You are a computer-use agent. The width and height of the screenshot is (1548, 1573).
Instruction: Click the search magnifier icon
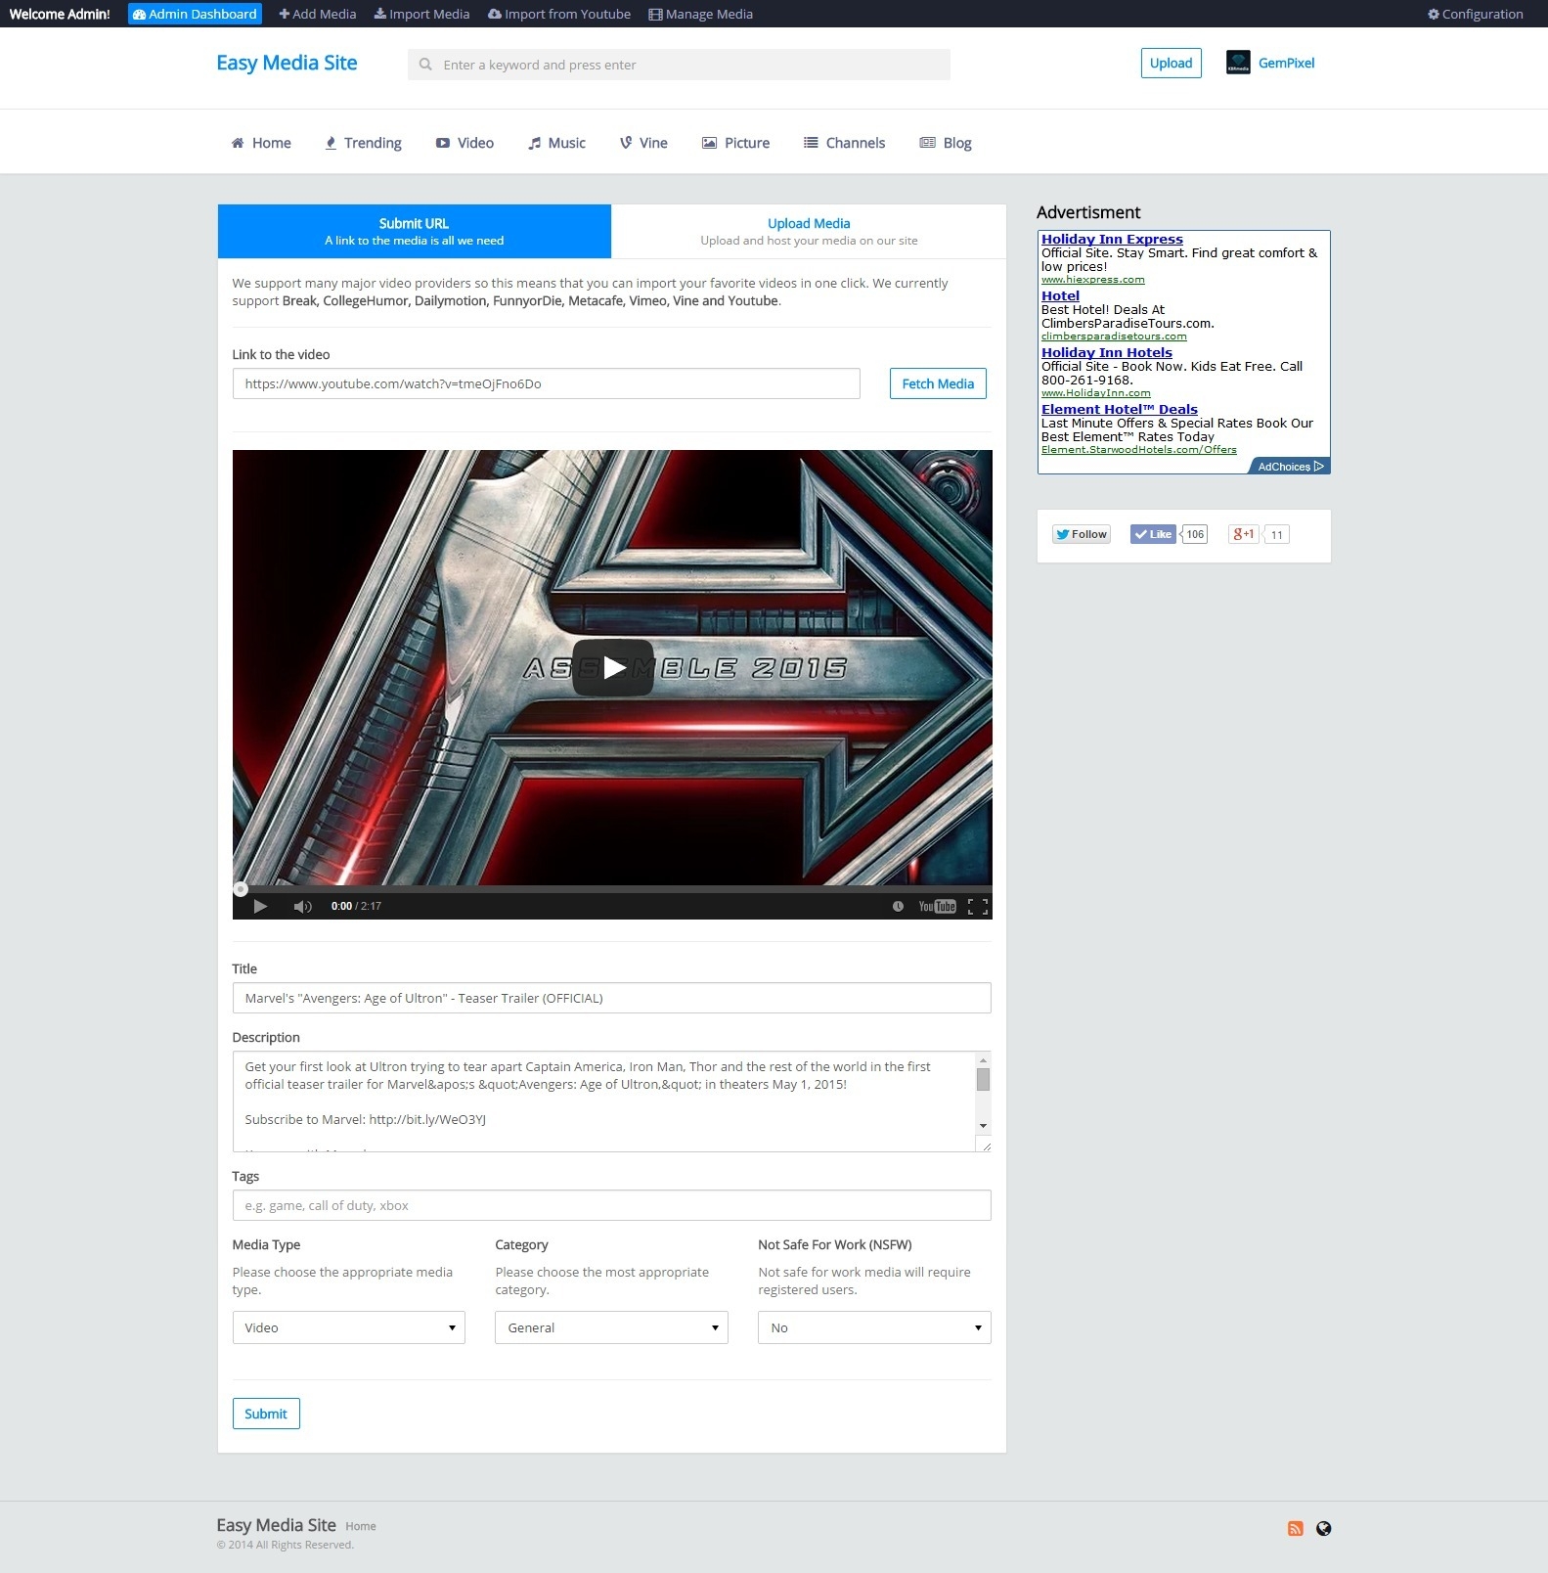coord(425,65)
